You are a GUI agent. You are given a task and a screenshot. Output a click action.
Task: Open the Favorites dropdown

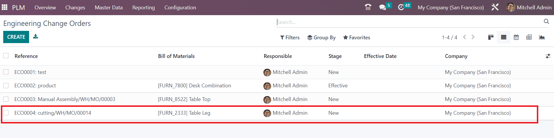click(x=357, y=38)
